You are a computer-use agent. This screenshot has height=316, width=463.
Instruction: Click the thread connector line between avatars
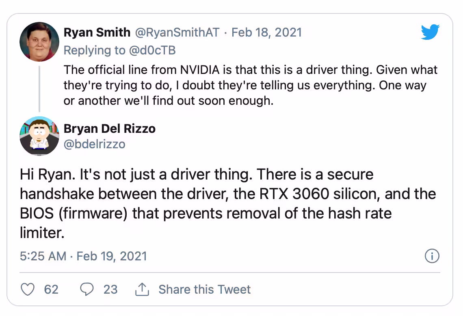point(39,89)
